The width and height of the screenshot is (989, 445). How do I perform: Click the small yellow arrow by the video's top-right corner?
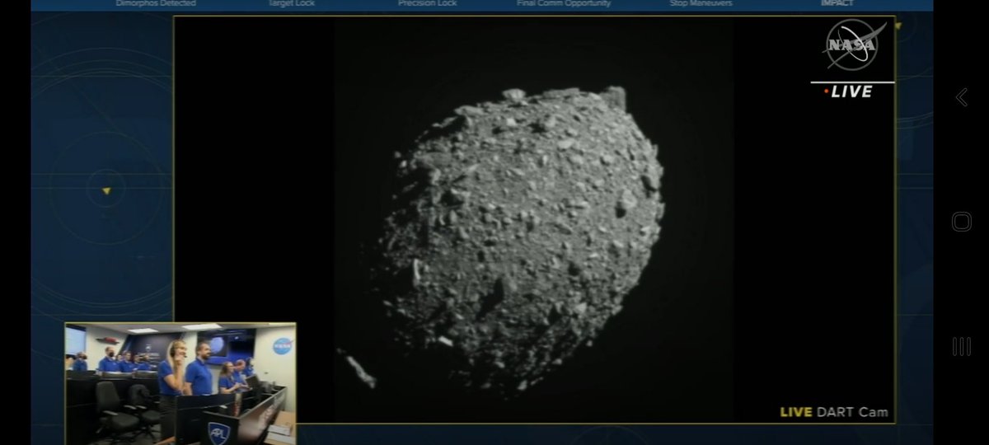(898, 26)
